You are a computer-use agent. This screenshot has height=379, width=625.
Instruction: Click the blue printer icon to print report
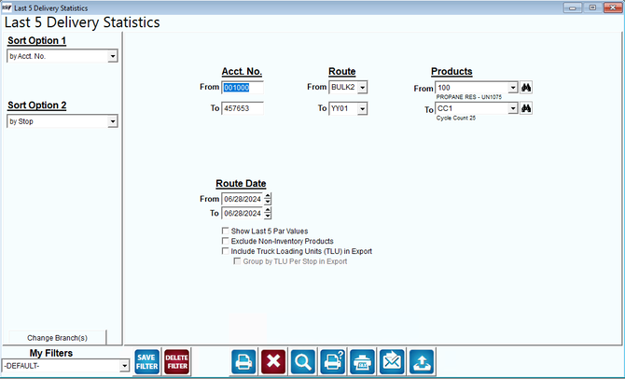[x=243, y=362]
